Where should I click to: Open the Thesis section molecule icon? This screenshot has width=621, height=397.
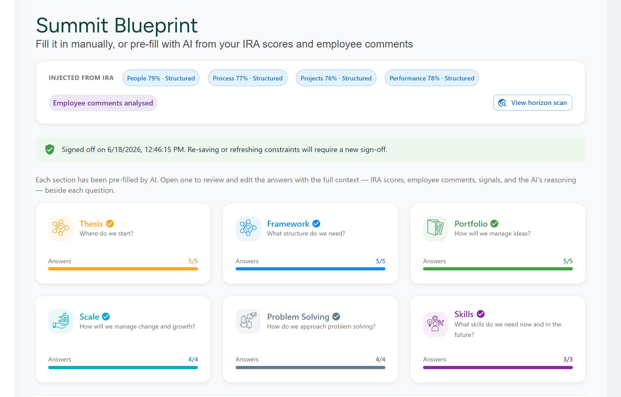pyautogui.click(x=61, y=229)
